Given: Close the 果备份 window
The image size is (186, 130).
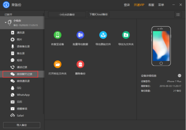Looking at the screenshot, I should [181, 5].
